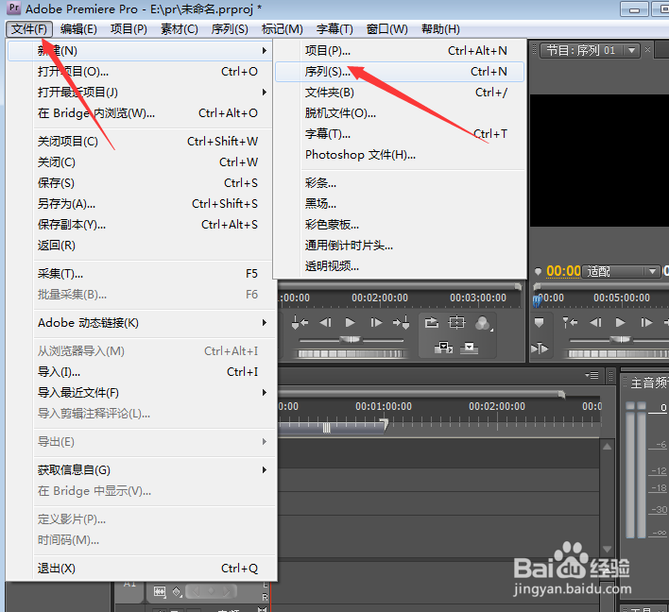Screen dimensions: 669x612
Task: Choose Photoshop 文件(H)... in the submenu
Action: point(400,154)
